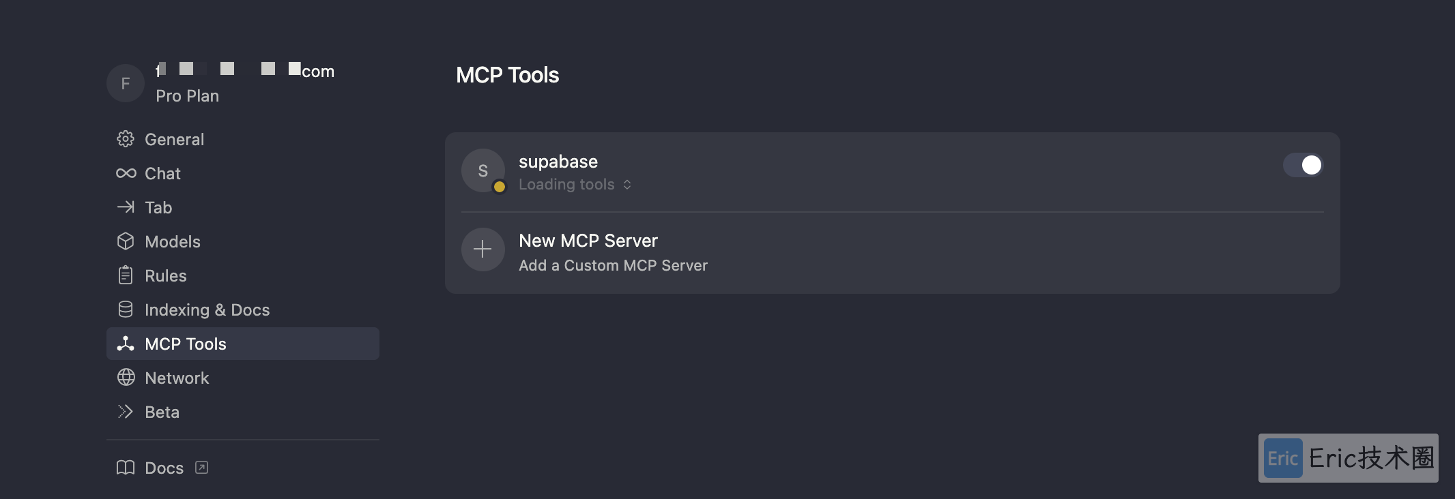Expand the Loading tools chevron
Viewport: 1455px width, 499px height.
[627, 185]
